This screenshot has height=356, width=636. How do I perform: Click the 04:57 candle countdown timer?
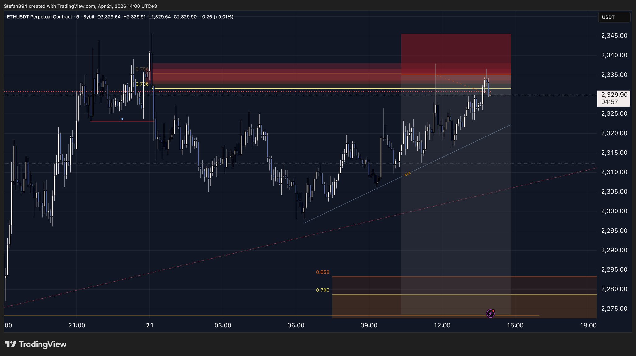click(609, 102)
